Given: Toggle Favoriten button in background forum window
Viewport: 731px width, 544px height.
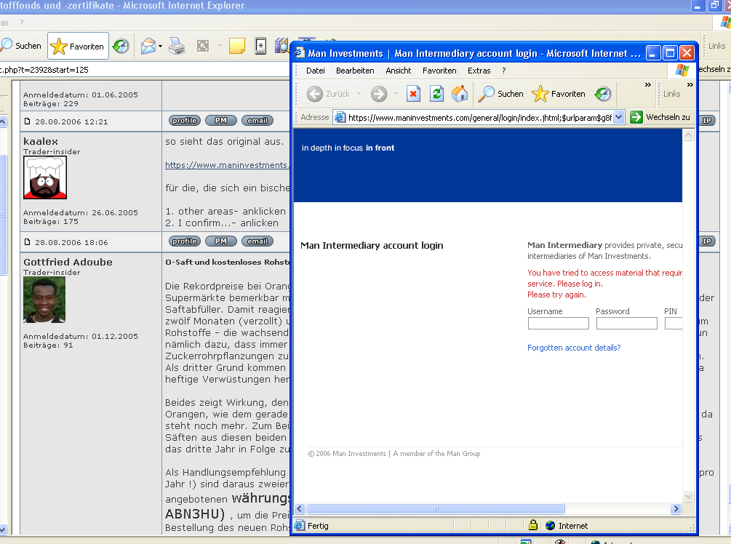Looking at the screenshot, I should click(x=79, y=46).
